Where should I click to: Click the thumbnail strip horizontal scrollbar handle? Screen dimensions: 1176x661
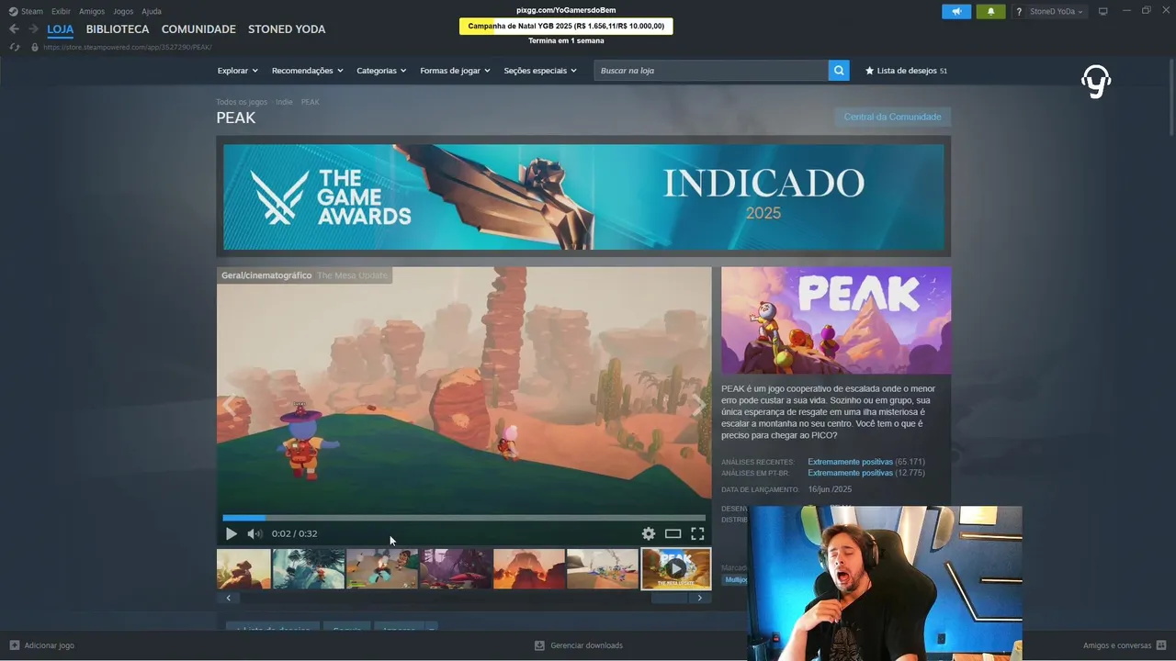[669, 598]
